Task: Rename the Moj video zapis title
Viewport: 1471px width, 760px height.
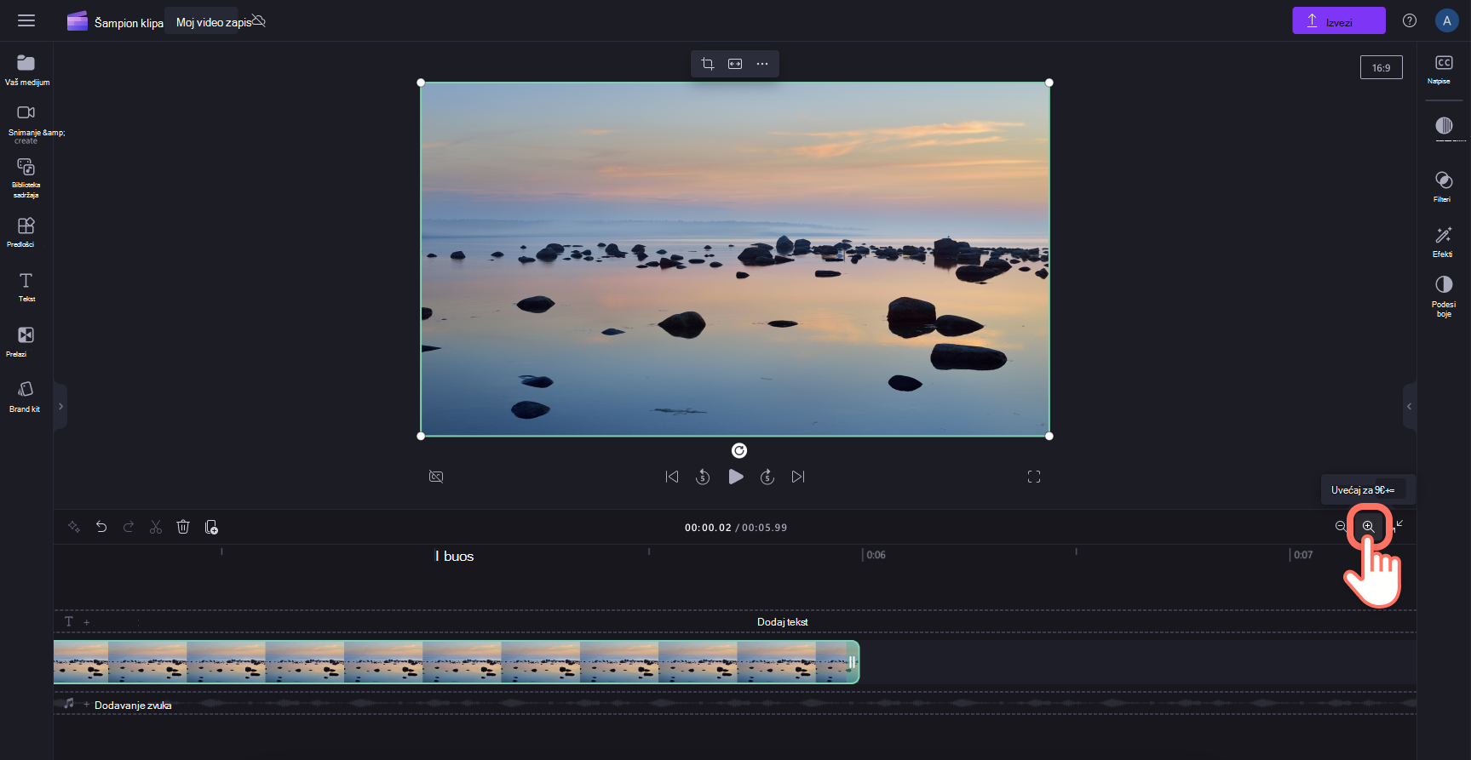Action: pyautogui.click(x=214, y=22)
